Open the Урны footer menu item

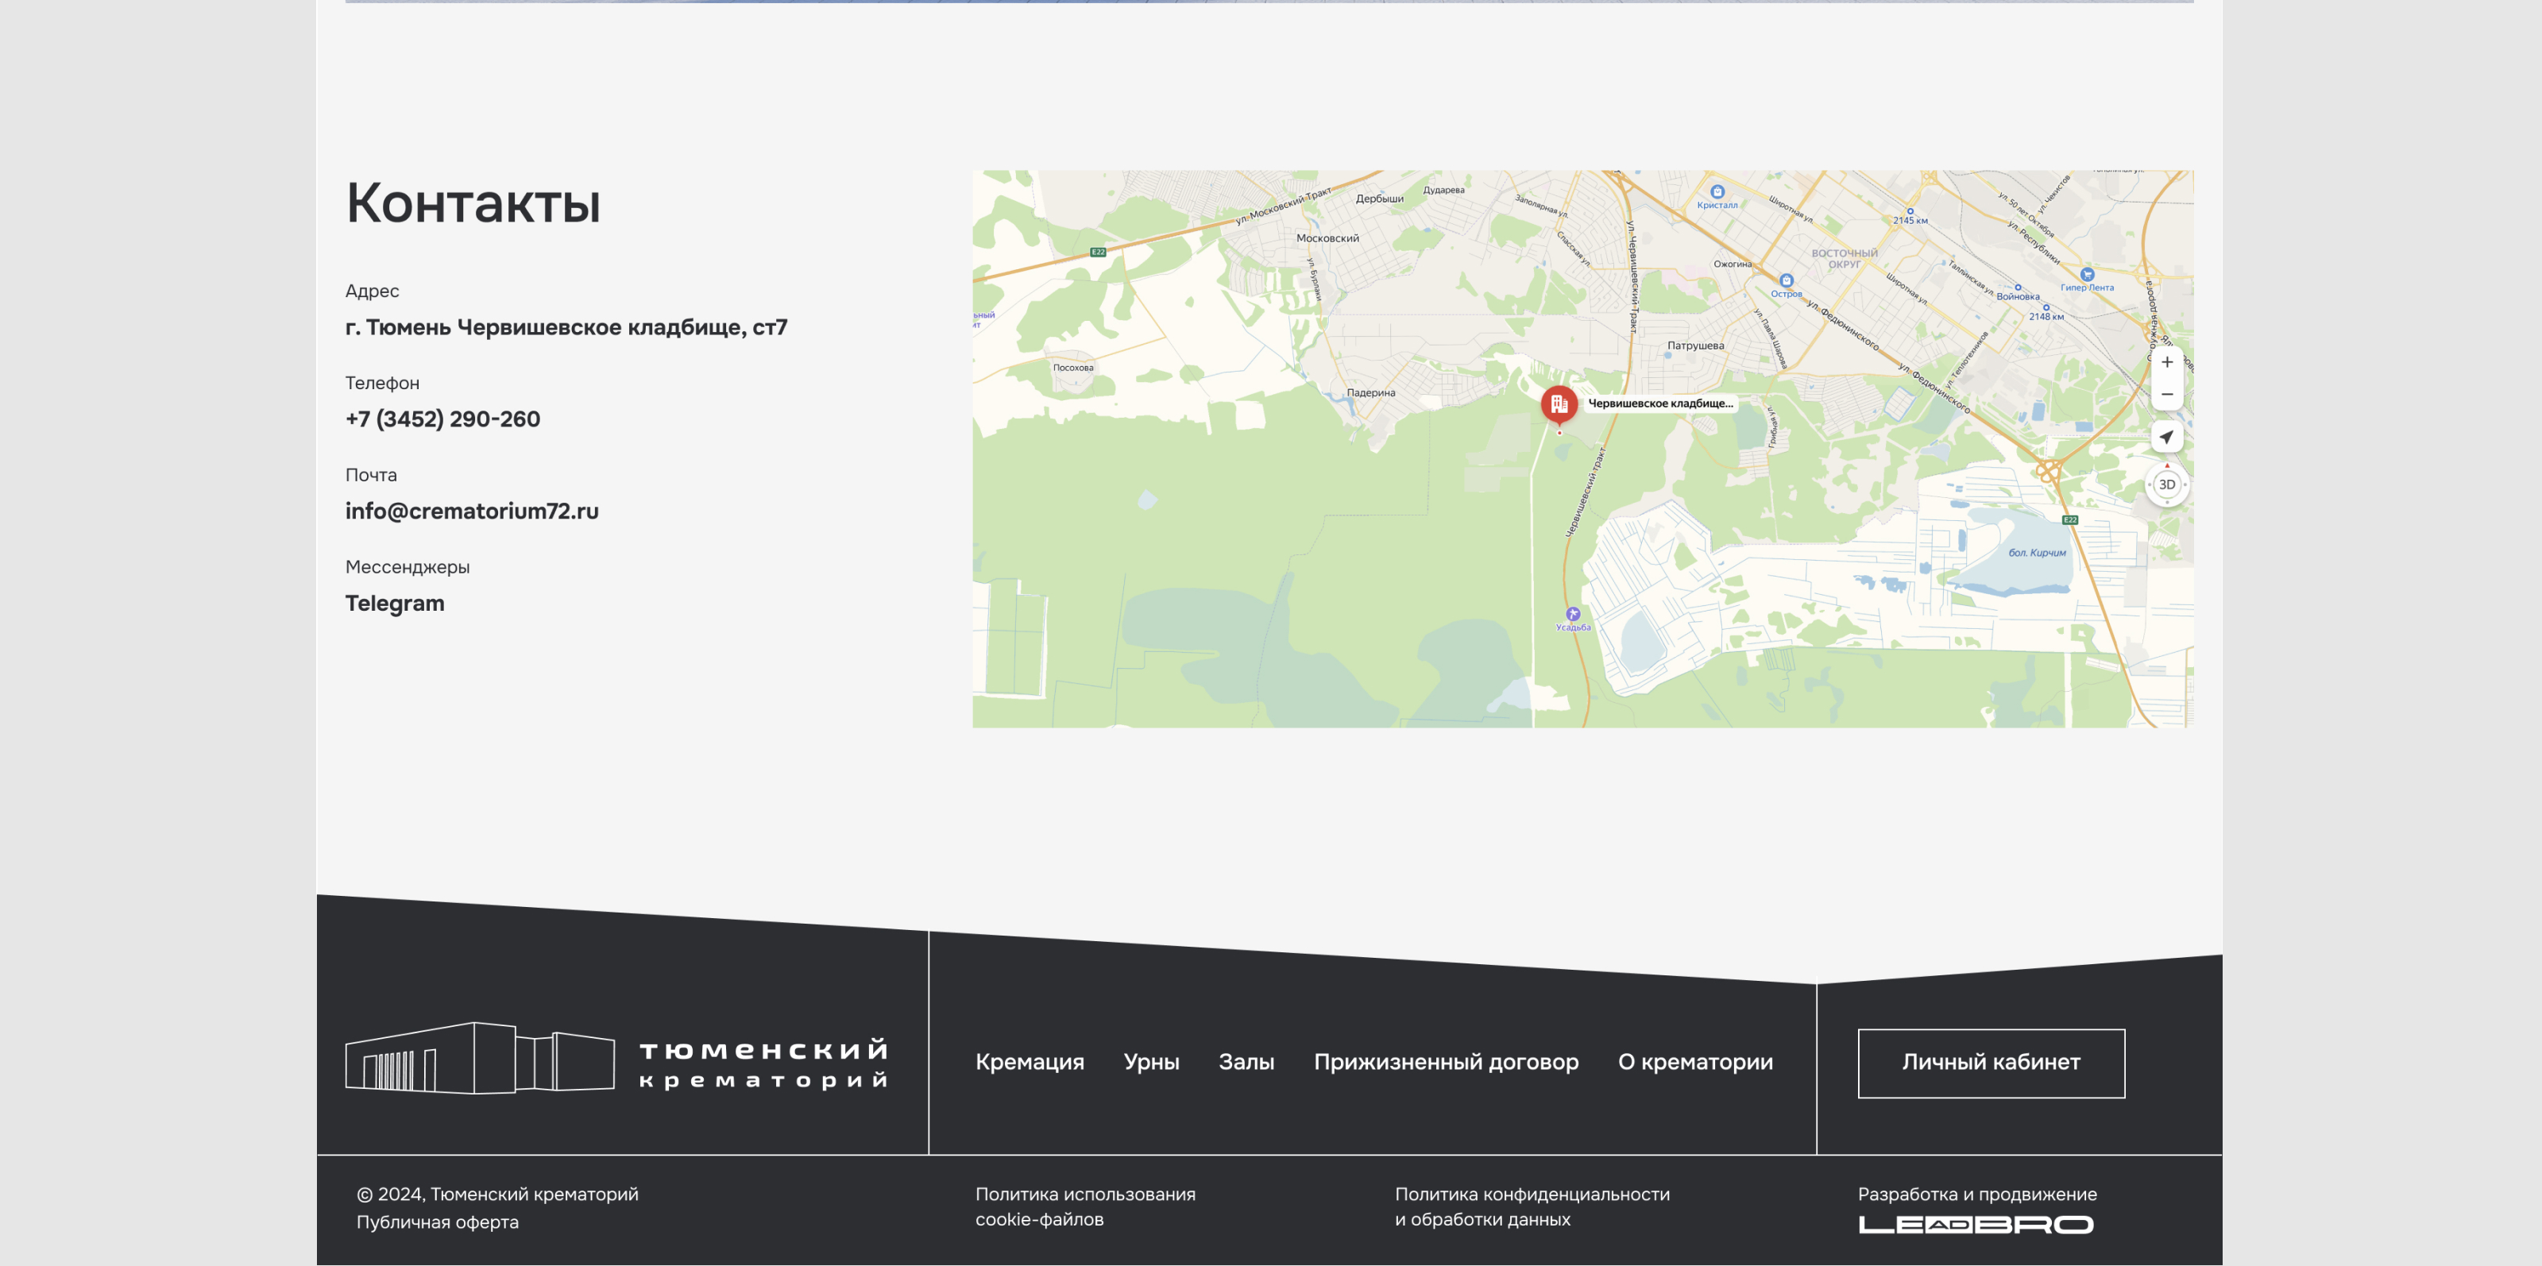(1150, 1062)
